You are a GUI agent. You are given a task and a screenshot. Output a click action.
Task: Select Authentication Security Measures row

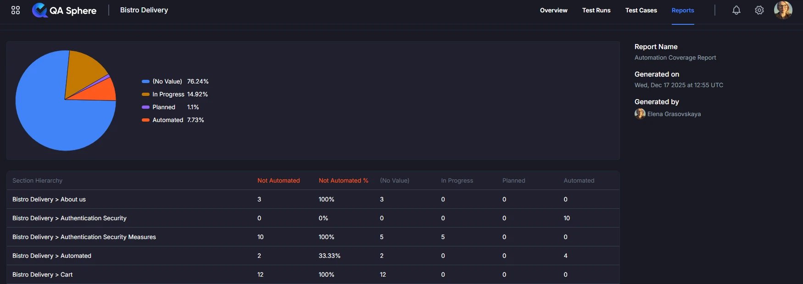click(x=313, y=237)
